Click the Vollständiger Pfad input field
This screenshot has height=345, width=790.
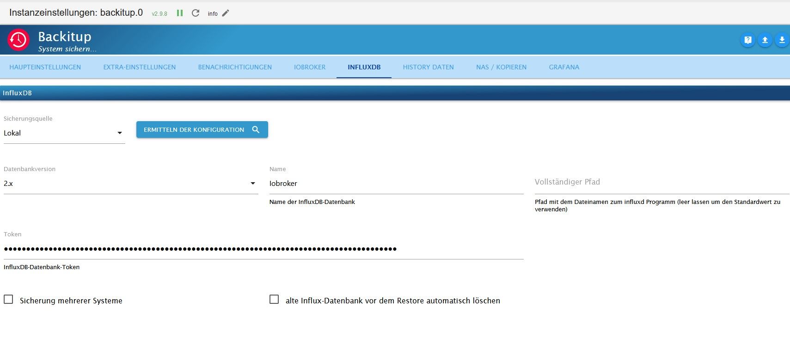tap(662, 183)
